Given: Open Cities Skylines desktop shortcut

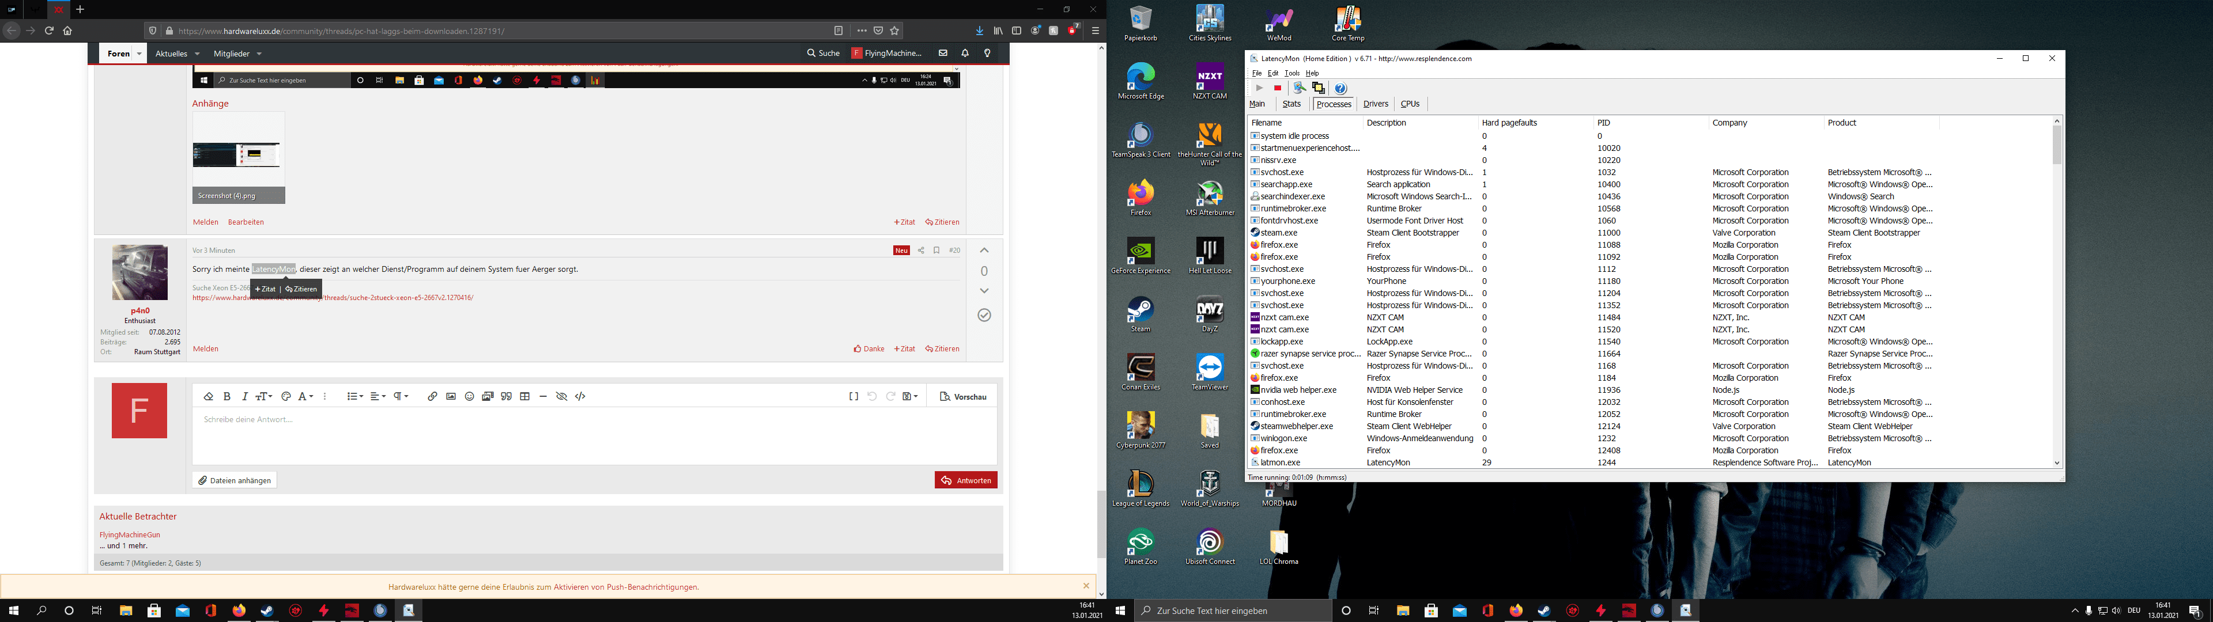Looking at the screenshot, I should 1210,23.
